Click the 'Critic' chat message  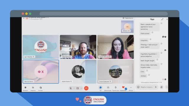pos(142,72)
